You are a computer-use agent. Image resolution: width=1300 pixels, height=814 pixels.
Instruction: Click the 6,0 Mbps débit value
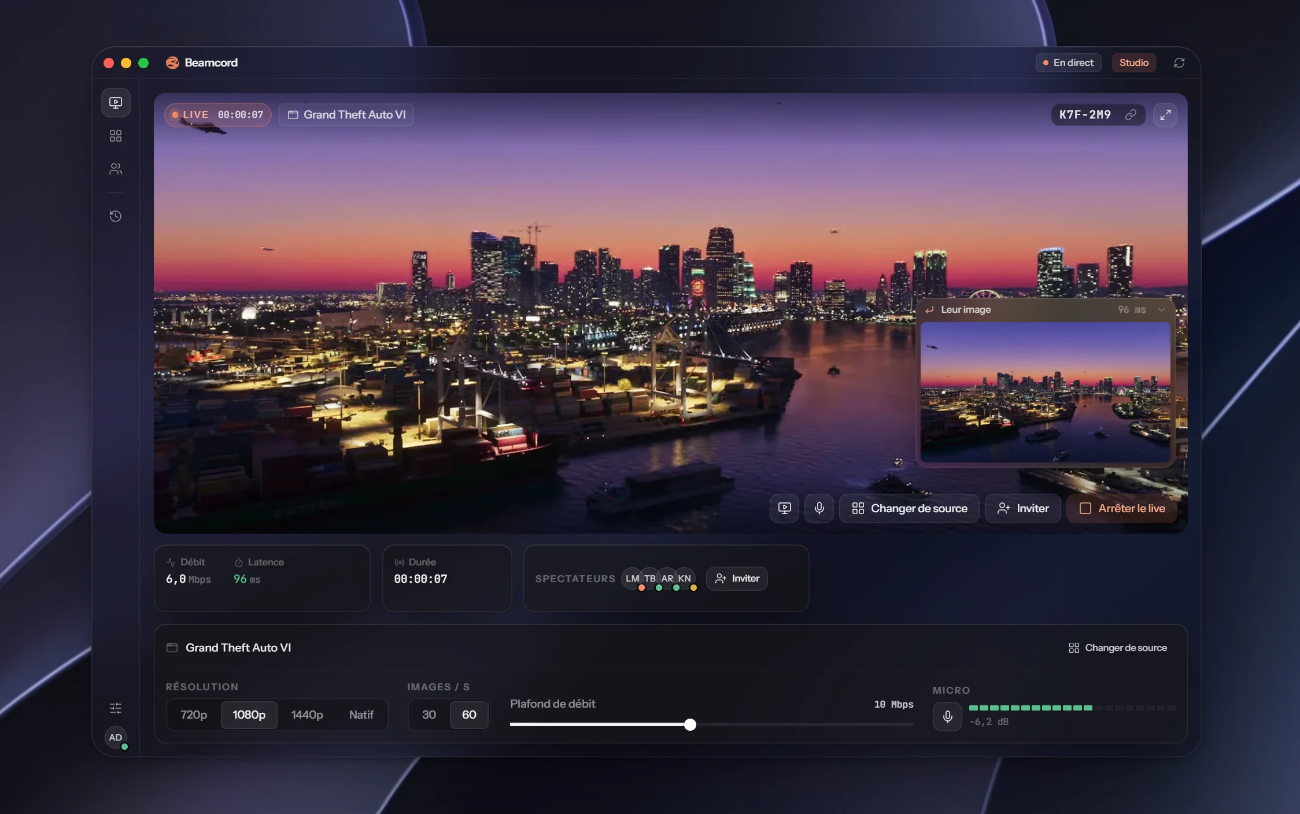(x=188, y=579)
